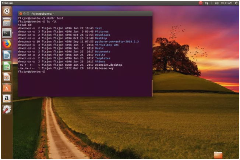Click the "Downloads" directory name
The image size is (240, 160).
point(103,35)
